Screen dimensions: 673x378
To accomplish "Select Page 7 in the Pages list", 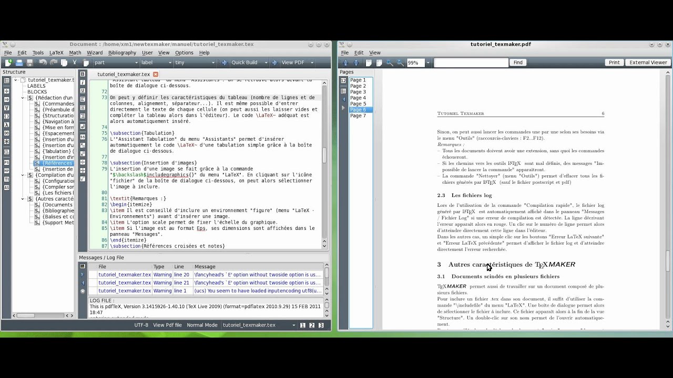I will (358, 115).
